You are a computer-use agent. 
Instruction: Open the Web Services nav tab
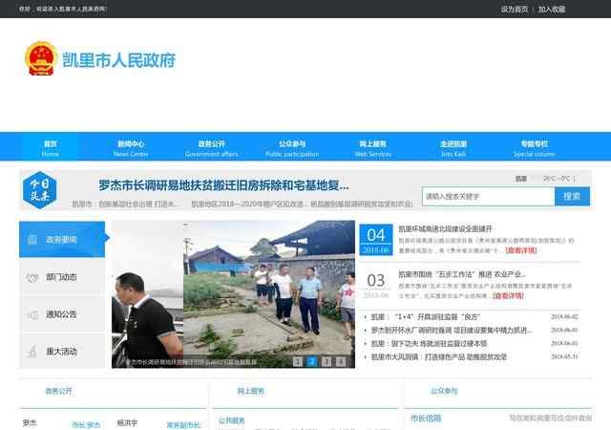coord(373,148)
